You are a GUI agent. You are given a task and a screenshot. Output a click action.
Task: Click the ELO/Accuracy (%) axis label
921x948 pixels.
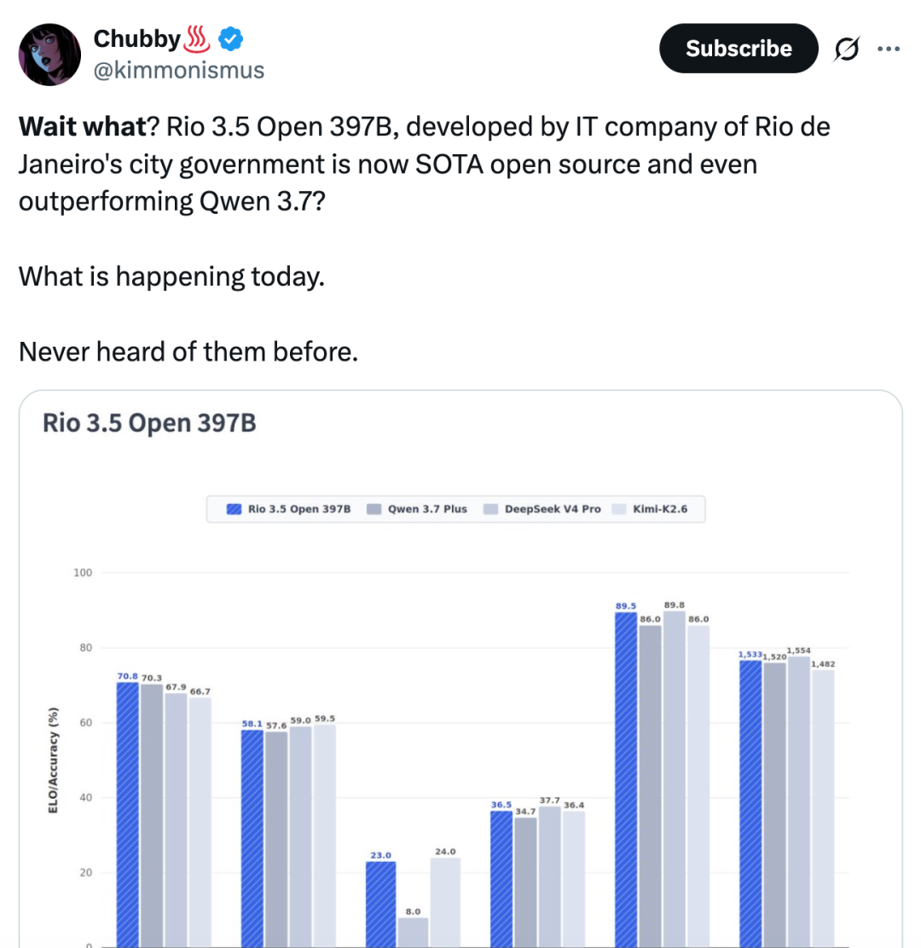click(53, 760)
